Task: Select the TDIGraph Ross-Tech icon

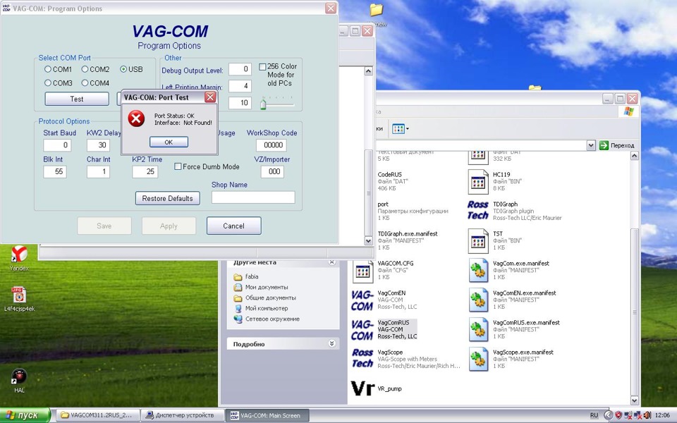Action: 477,210
